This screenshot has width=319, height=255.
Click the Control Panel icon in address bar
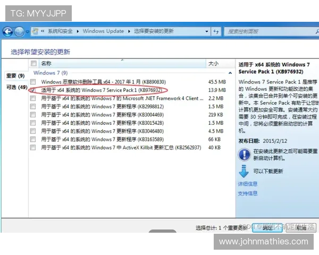pyautogui.click(x=36, y=31)
